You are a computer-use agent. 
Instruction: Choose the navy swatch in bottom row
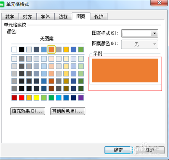point(73,98)
